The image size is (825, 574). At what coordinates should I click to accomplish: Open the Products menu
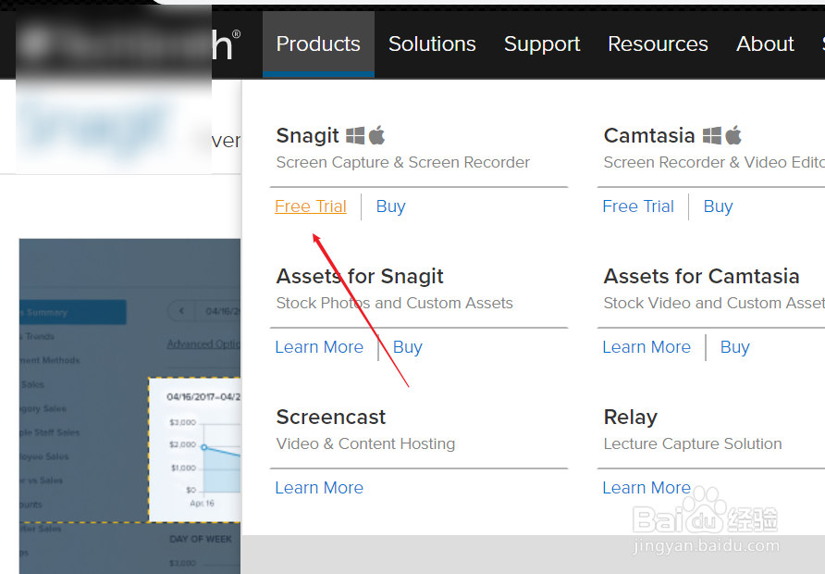(x=318, y=44)
